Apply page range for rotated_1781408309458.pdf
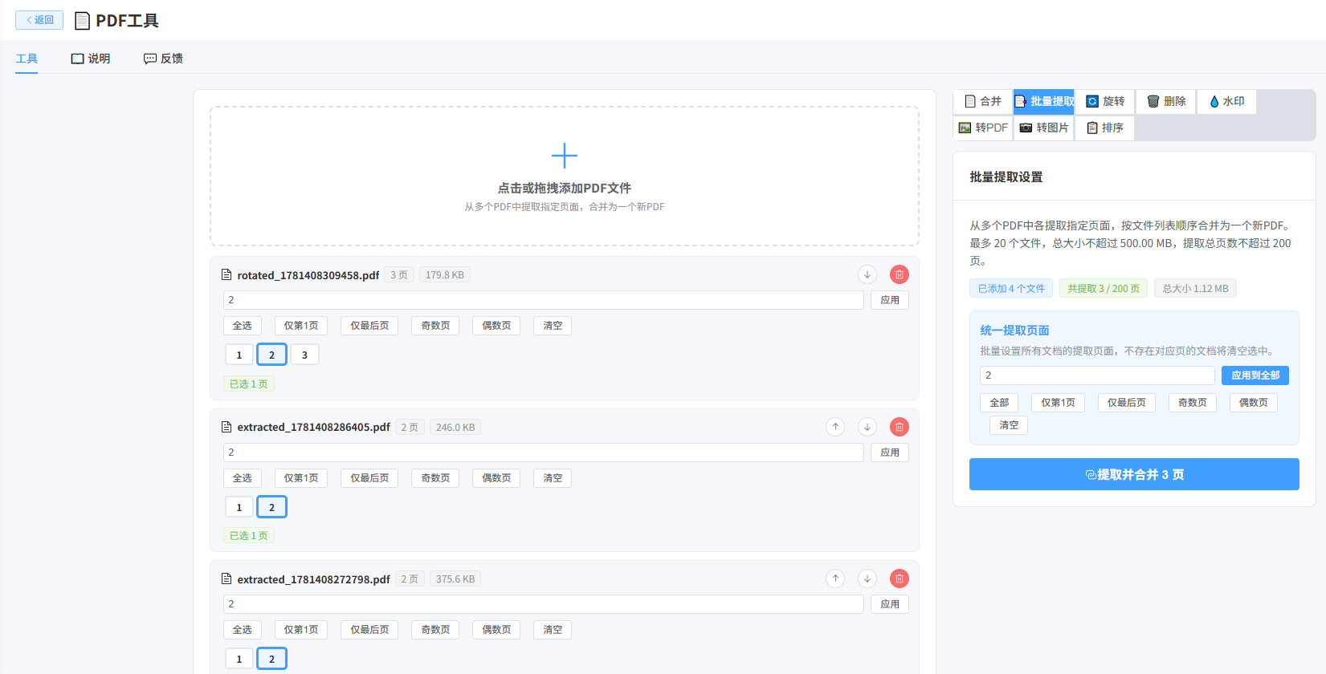Viewport: 1326px width, 674px height. [x=890, y=300]
